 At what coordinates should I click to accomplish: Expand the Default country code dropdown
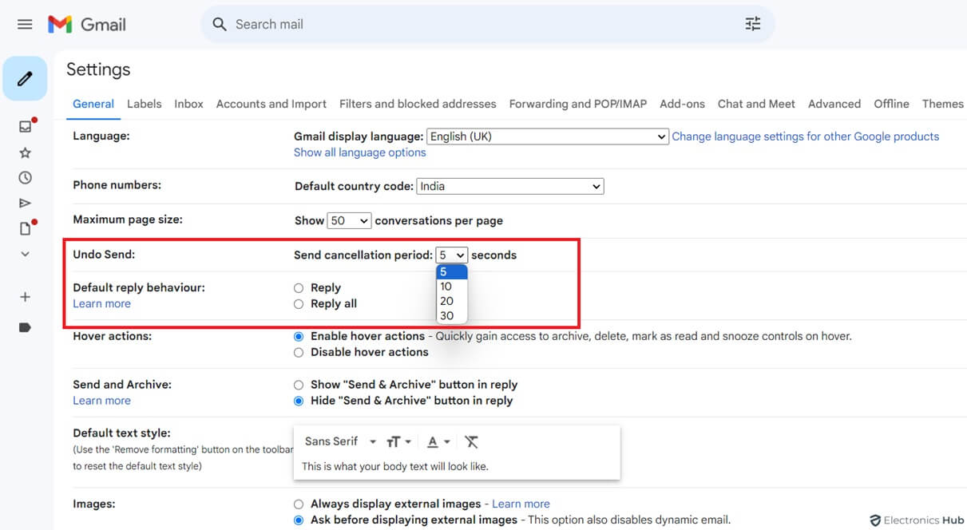(509, 186)
